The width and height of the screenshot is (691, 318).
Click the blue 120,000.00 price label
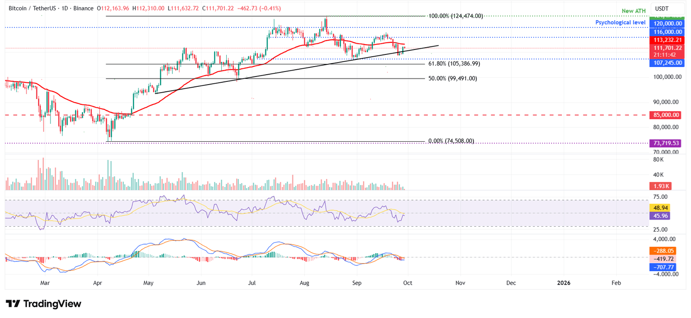[667, 22]
